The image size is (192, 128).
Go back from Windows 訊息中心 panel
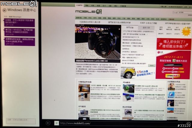click(4, 10)
